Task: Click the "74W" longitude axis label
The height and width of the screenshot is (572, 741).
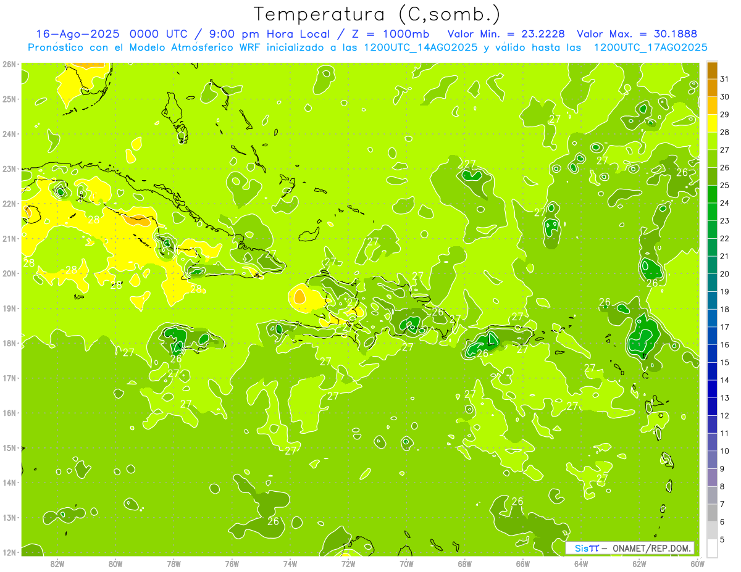Action: click(x=290, y=563)
